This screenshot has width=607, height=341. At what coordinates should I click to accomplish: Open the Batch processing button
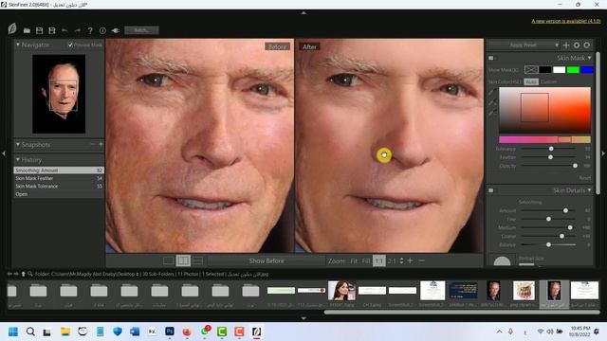(141, 30)
